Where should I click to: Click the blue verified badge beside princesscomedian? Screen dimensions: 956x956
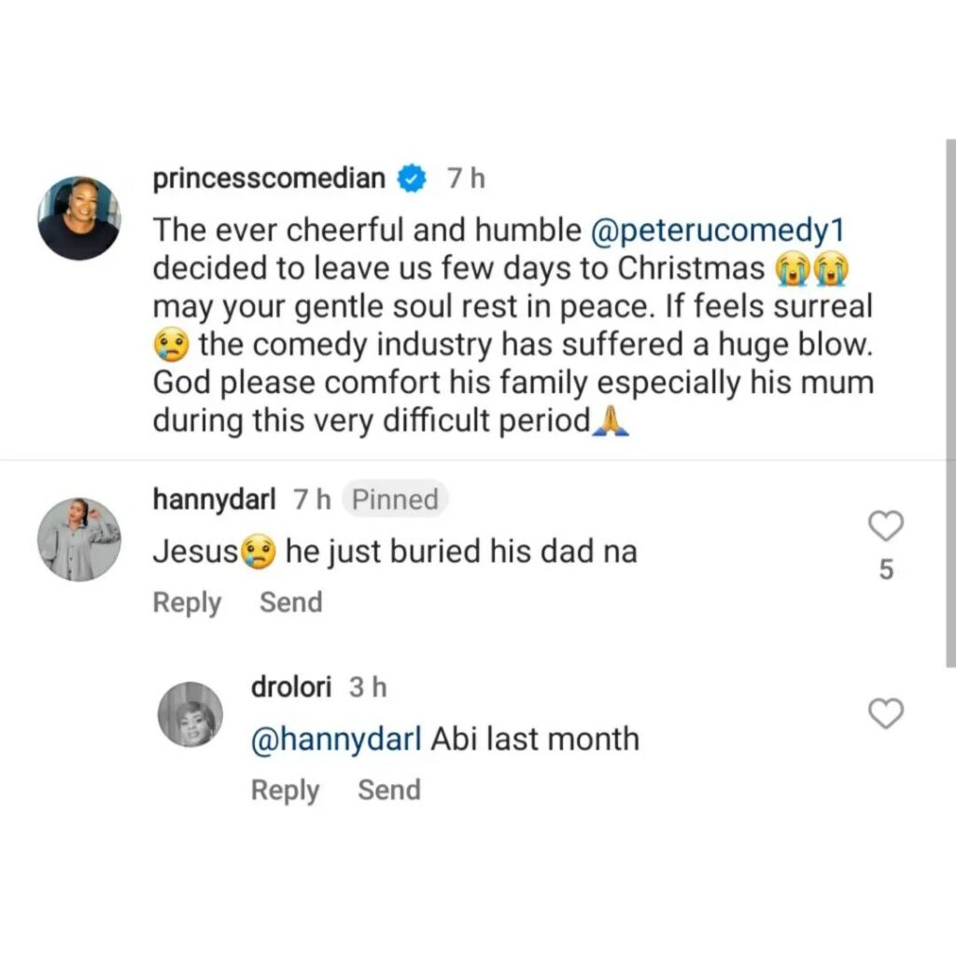(x=412, y=178)
